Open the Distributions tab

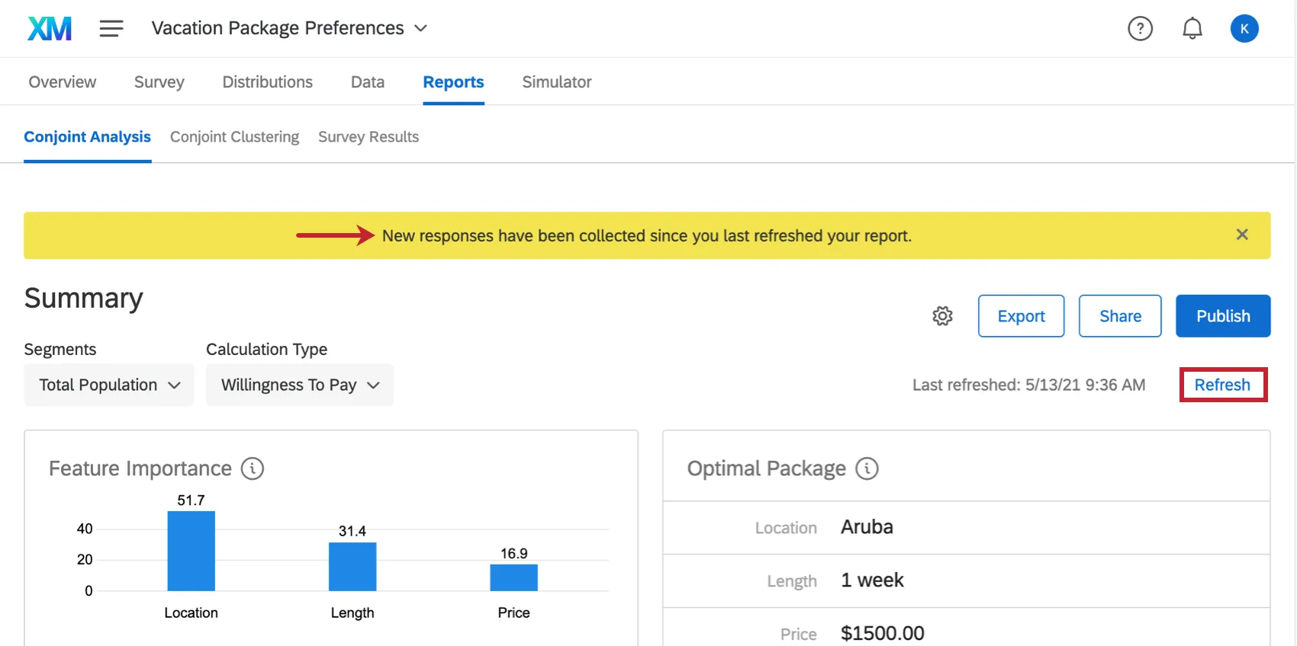coord(267,82)
